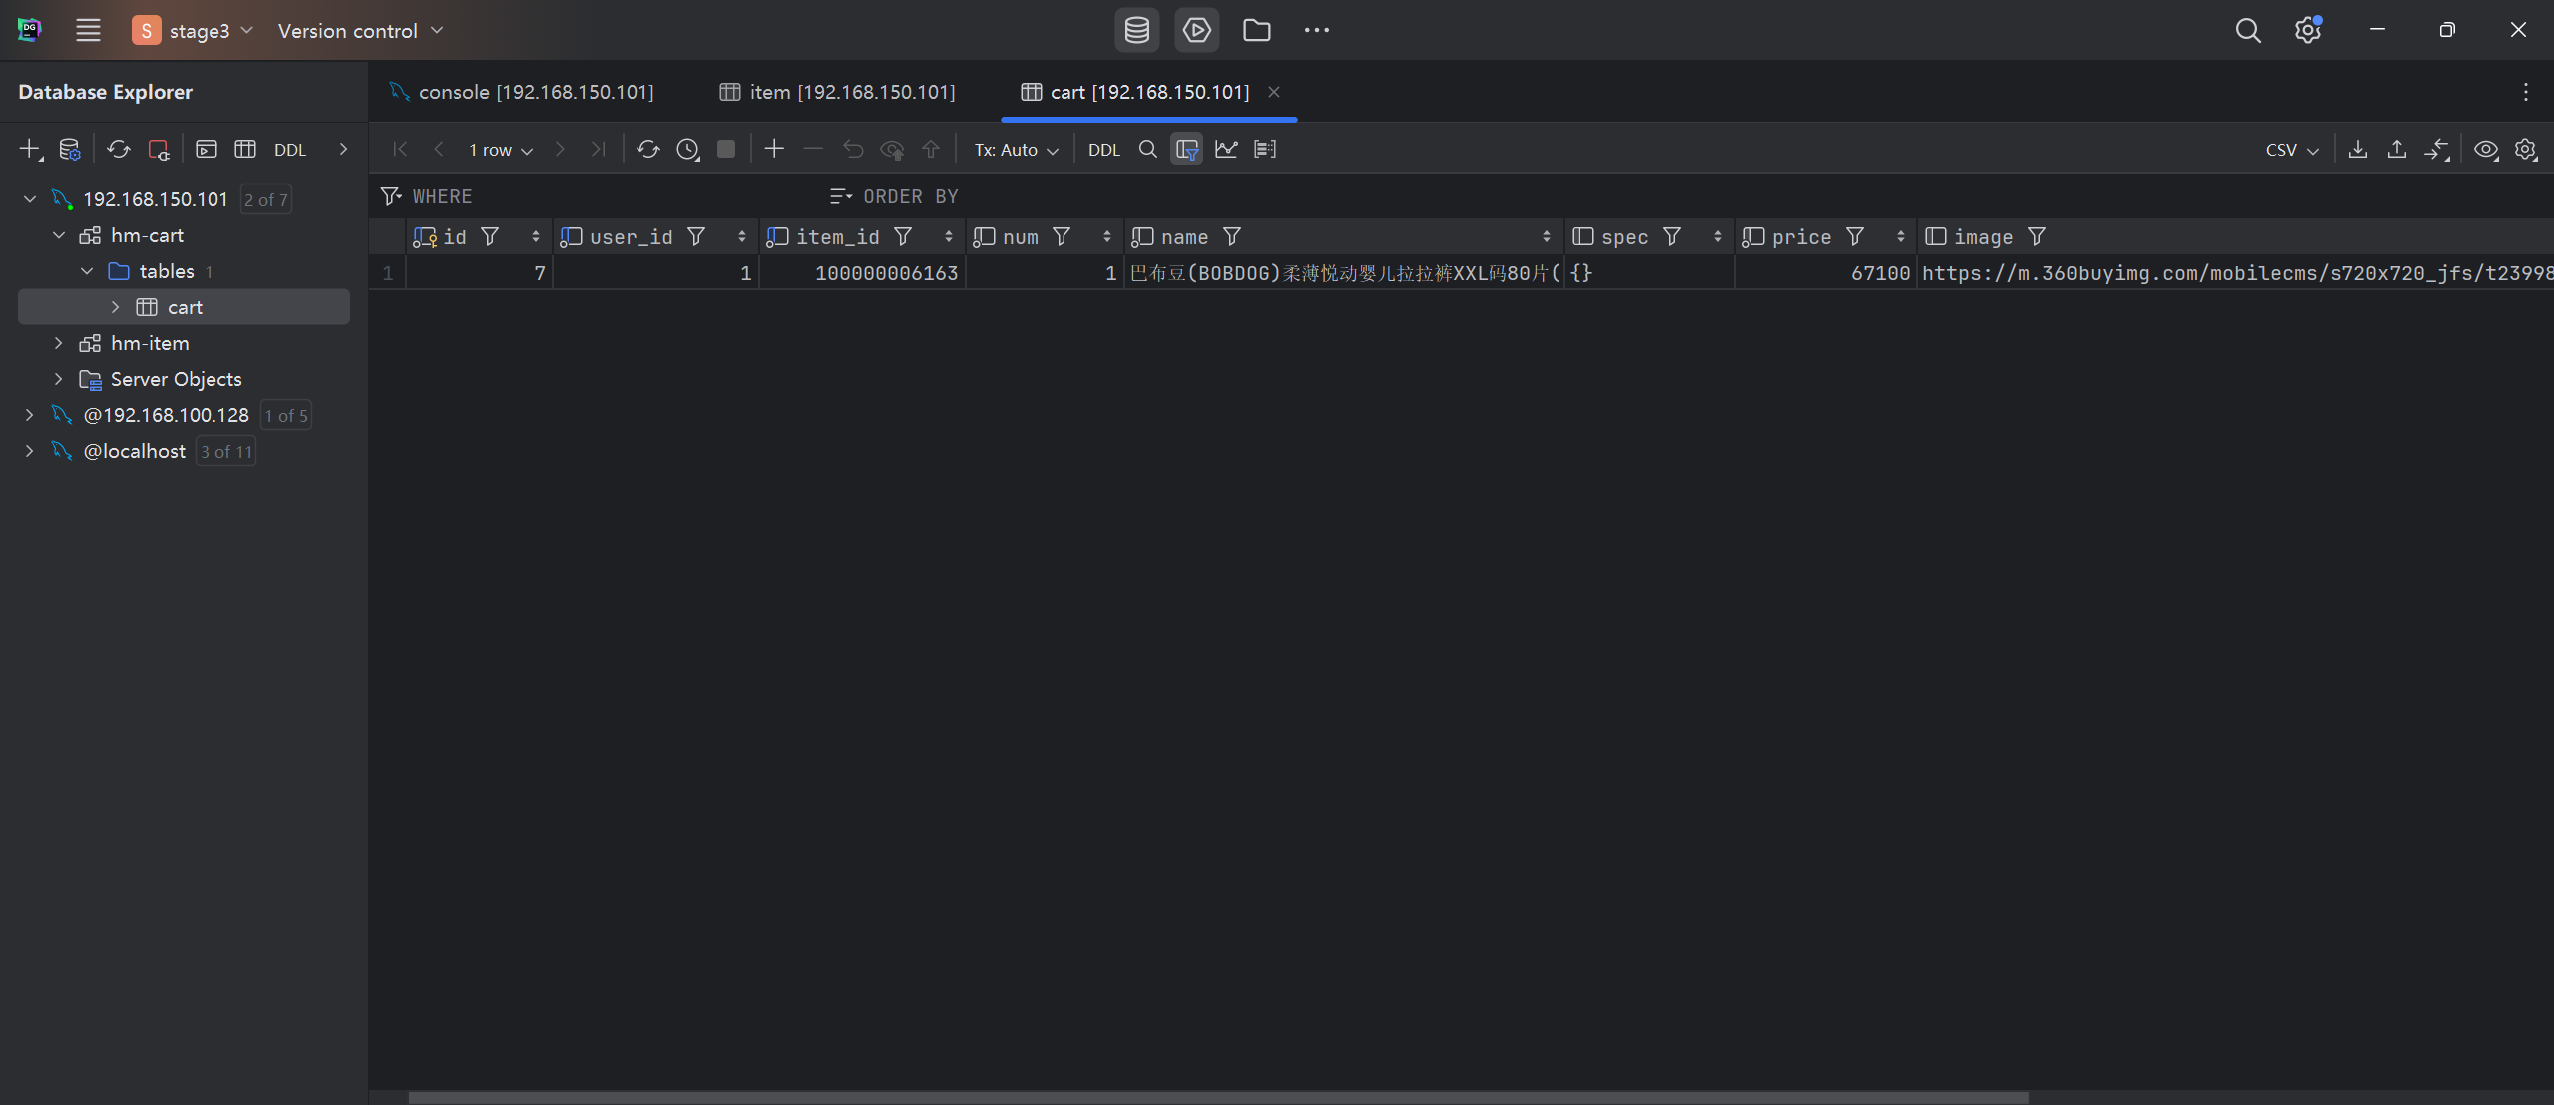Click the Reload Page refresh icon

[647, 150]
